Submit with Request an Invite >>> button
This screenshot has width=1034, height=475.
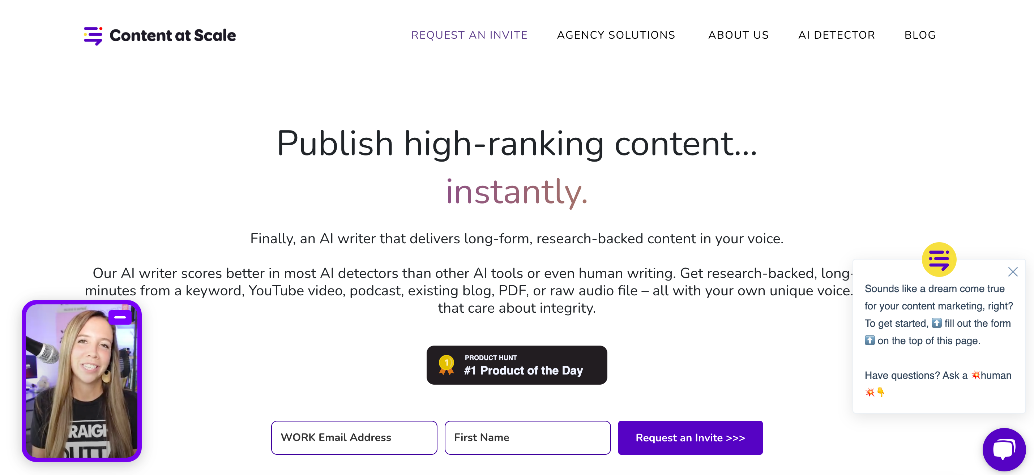pyautogui.click(x=690, y=438)
